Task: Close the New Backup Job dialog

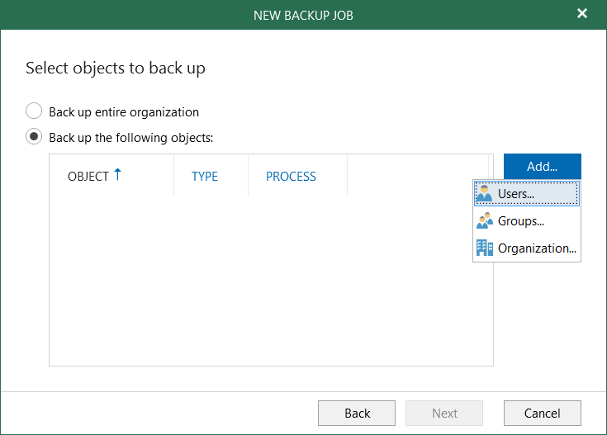Action: pyautogui.click(x=581, y=14)
